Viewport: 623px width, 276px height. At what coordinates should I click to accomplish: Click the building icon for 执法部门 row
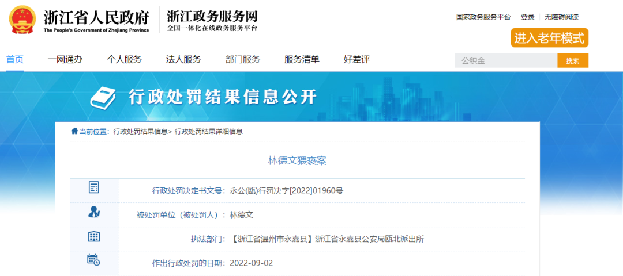tap(94, 237)
